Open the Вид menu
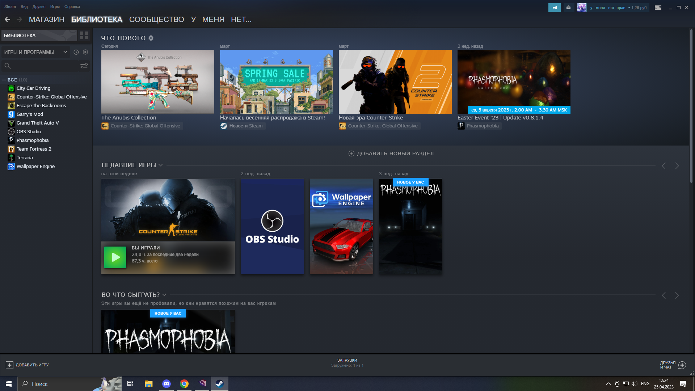This screenshot has width=695, height=391. point(24,7)
